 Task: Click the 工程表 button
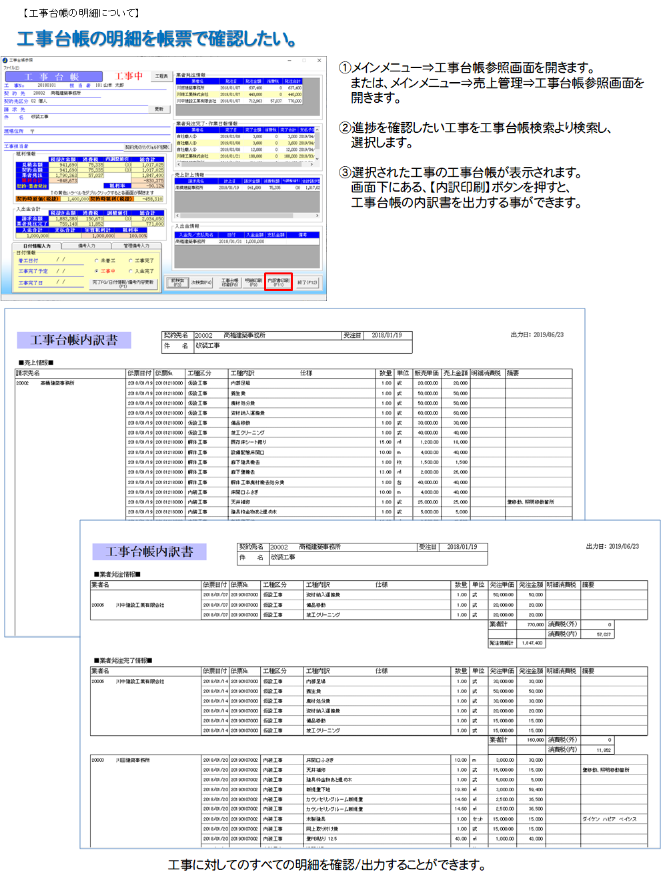(x=161, y=76)
